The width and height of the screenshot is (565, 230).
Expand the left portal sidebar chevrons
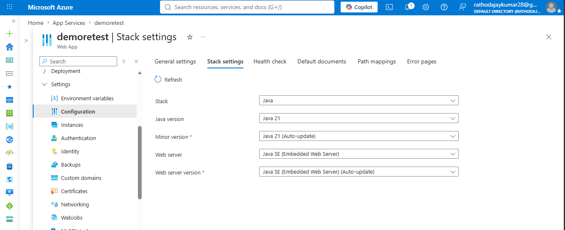(x=13, y=21)
